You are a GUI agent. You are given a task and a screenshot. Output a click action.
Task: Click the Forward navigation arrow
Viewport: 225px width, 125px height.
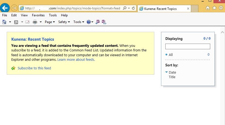[x=14, y=8]
